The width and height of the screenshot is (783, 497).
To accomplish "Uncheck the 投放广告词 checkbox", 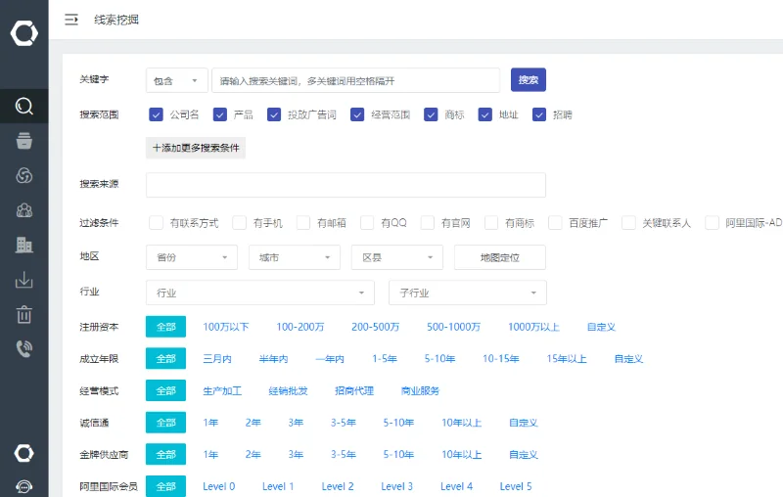I will click(274, 114).
